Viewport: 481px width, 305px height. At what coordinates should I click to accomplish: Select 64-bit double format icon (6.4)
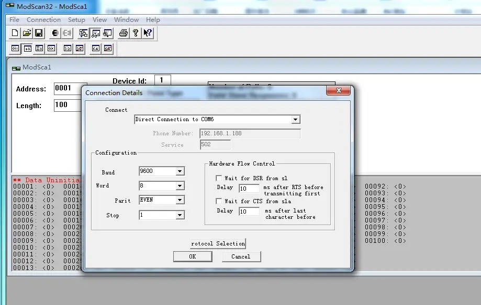point(96,49)
